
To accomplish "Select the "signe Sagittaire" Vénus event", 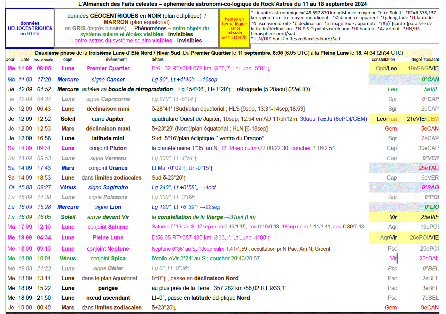I will click(108, 187).
